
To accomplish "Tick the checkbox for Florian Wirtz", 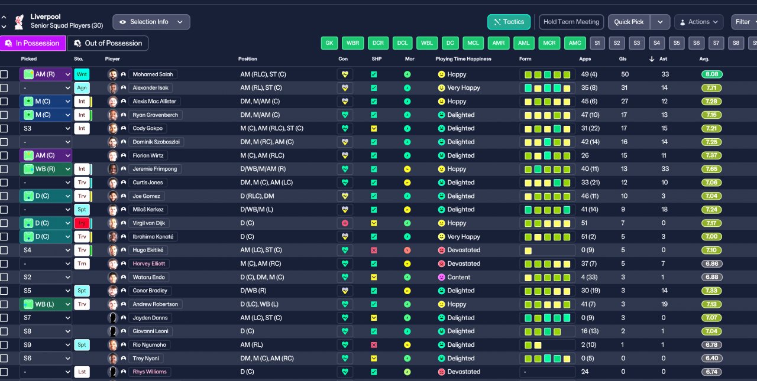I will (4, 155).
